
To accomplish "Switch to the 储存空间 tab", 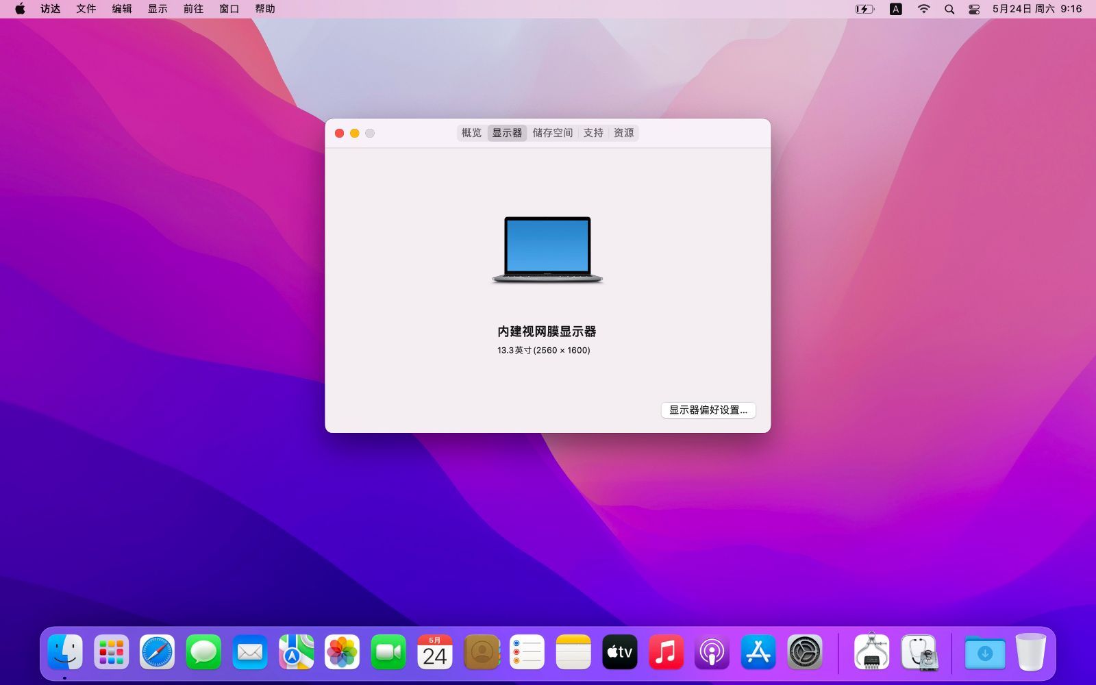I will (x=553, y=133).
